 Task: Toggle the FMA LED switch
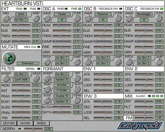tap(39, 9)
